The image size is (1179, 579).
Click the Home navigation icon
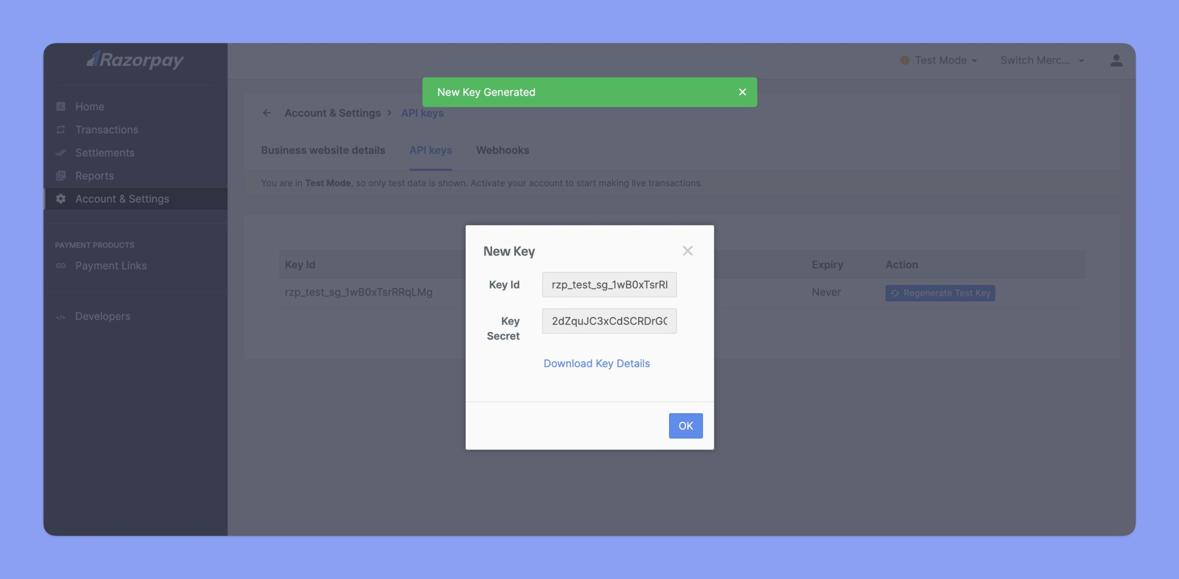pyautogui.click(x=60, y=106)
